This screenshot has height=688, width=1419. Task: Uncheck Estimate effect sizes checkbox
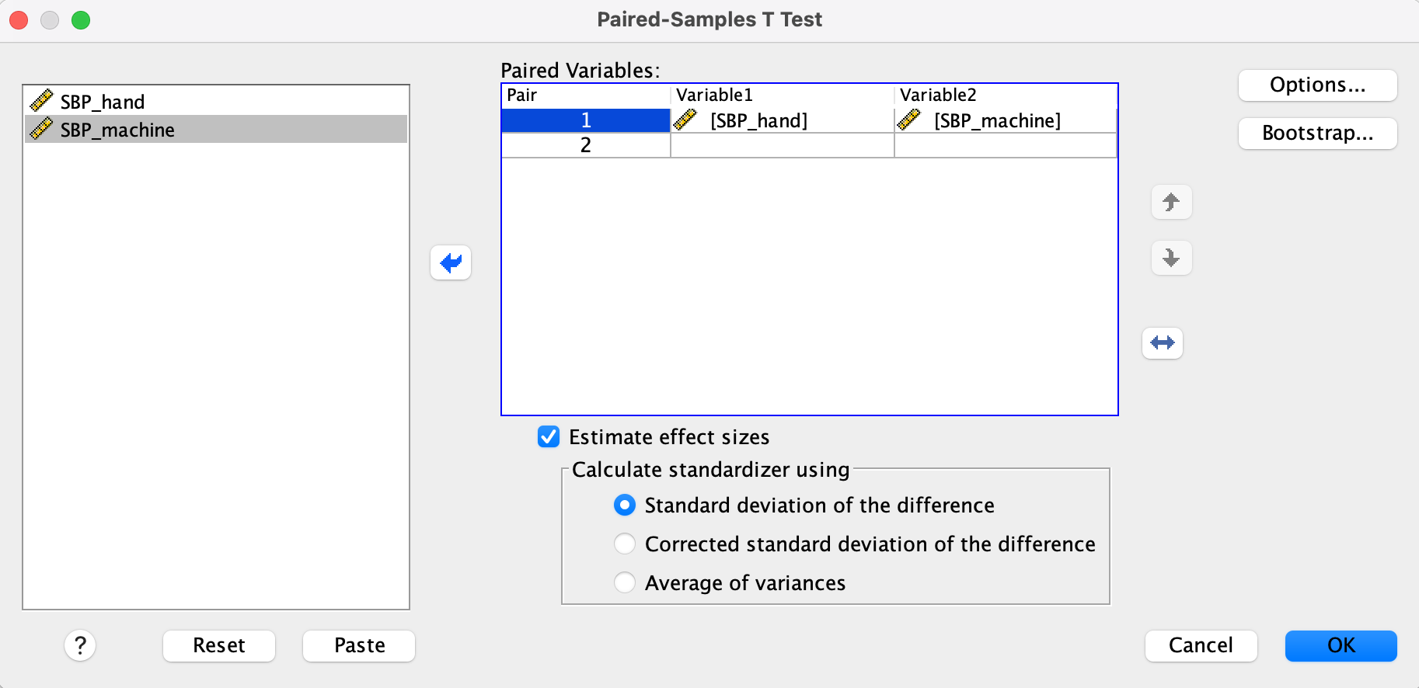[x=549, y=437]
